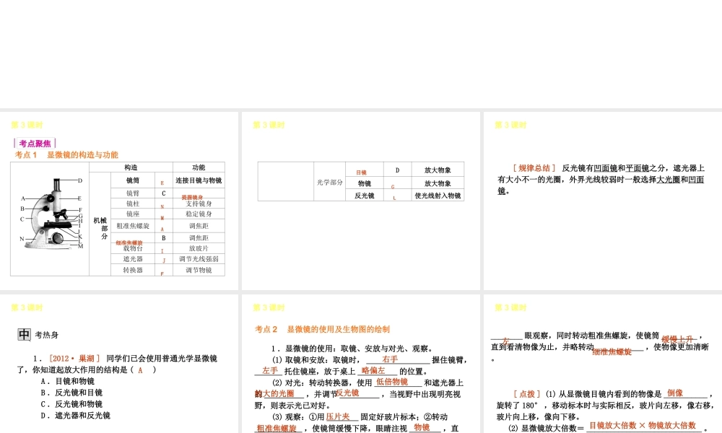This screenshot has height=433, width=722.
Task: Click the 使光线射入物镜 cell
Action: click(x=438, y=196)
